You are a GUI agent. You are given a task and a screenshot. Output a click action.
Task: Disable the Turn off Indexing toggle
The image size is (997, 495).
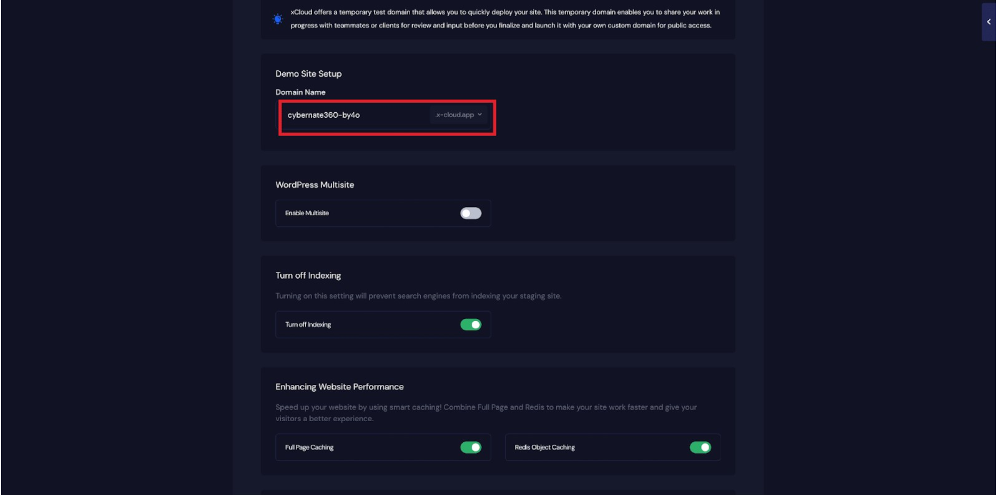pyautogui.click(x=471, y=324)
